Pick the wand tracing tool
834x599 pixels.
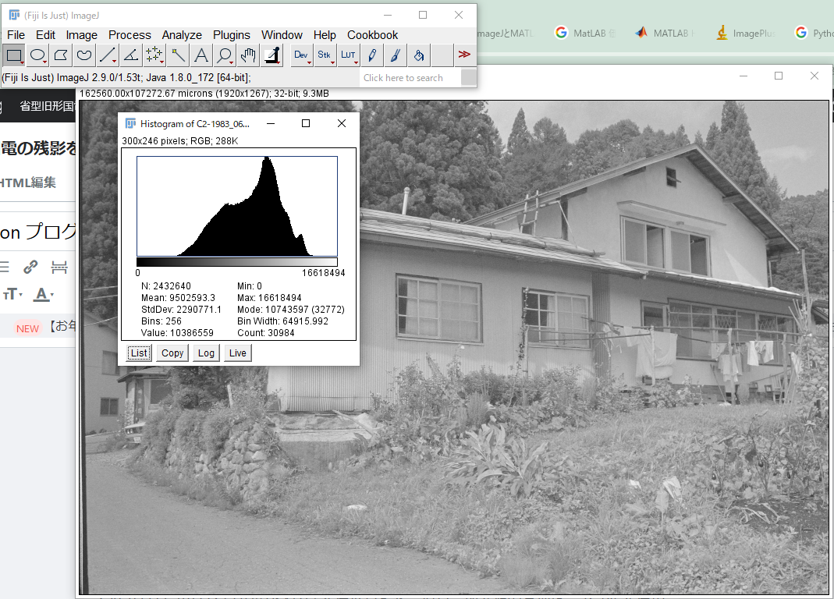coord(176,55)
